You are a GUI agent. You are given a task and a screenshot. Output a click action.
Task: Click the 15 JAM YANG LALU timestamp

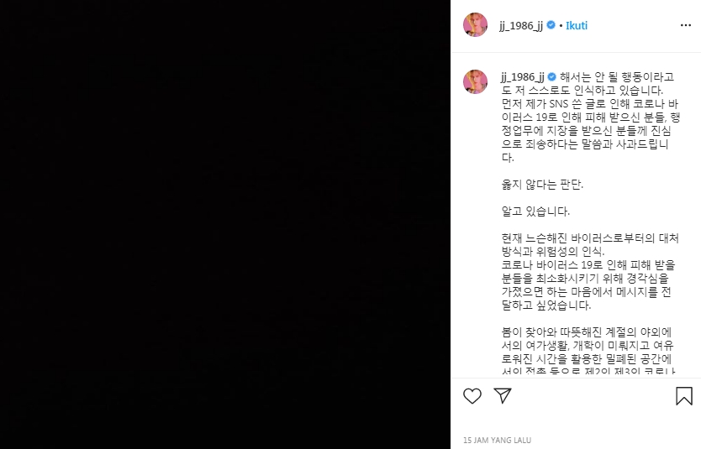pos(497,440)
